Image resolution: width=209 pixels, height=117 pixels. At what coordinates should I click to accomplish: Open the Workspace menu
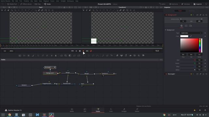click(x=71, y=1)
